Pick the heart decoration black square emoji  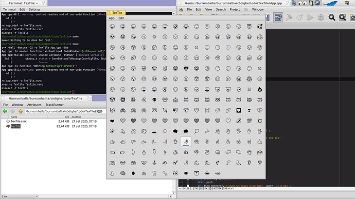click(x=239, y=110)
